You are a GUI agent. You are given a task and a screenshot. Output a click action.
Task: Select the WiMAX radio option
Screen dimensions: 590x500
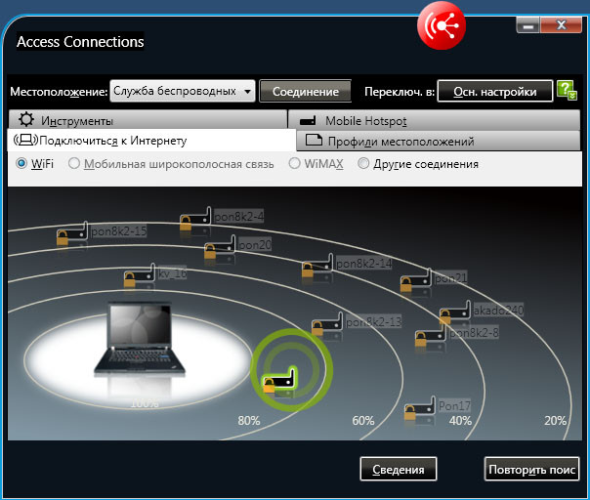[295, 164]
